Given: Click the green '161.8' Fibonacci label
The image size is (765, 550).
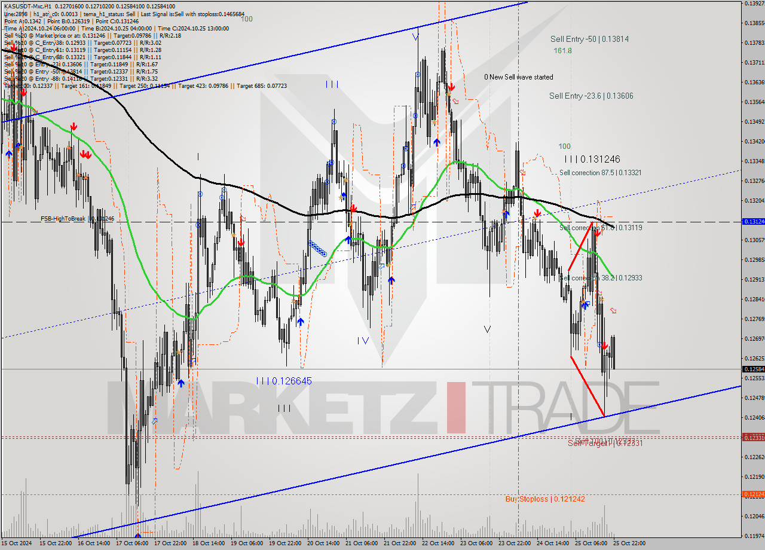Looking at the screenshot, I should [562, 51].
